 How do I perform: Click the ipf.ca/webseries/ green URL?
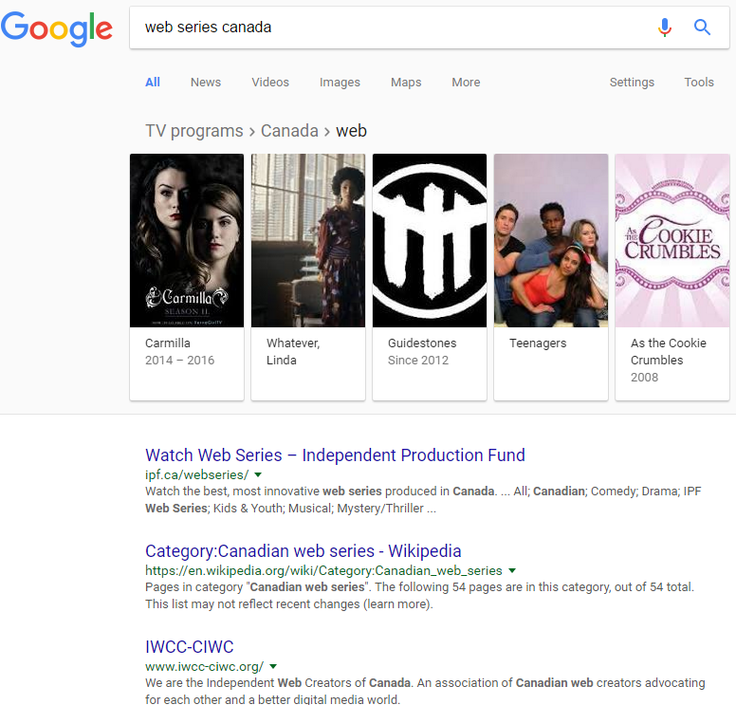(x=196, y=474)
